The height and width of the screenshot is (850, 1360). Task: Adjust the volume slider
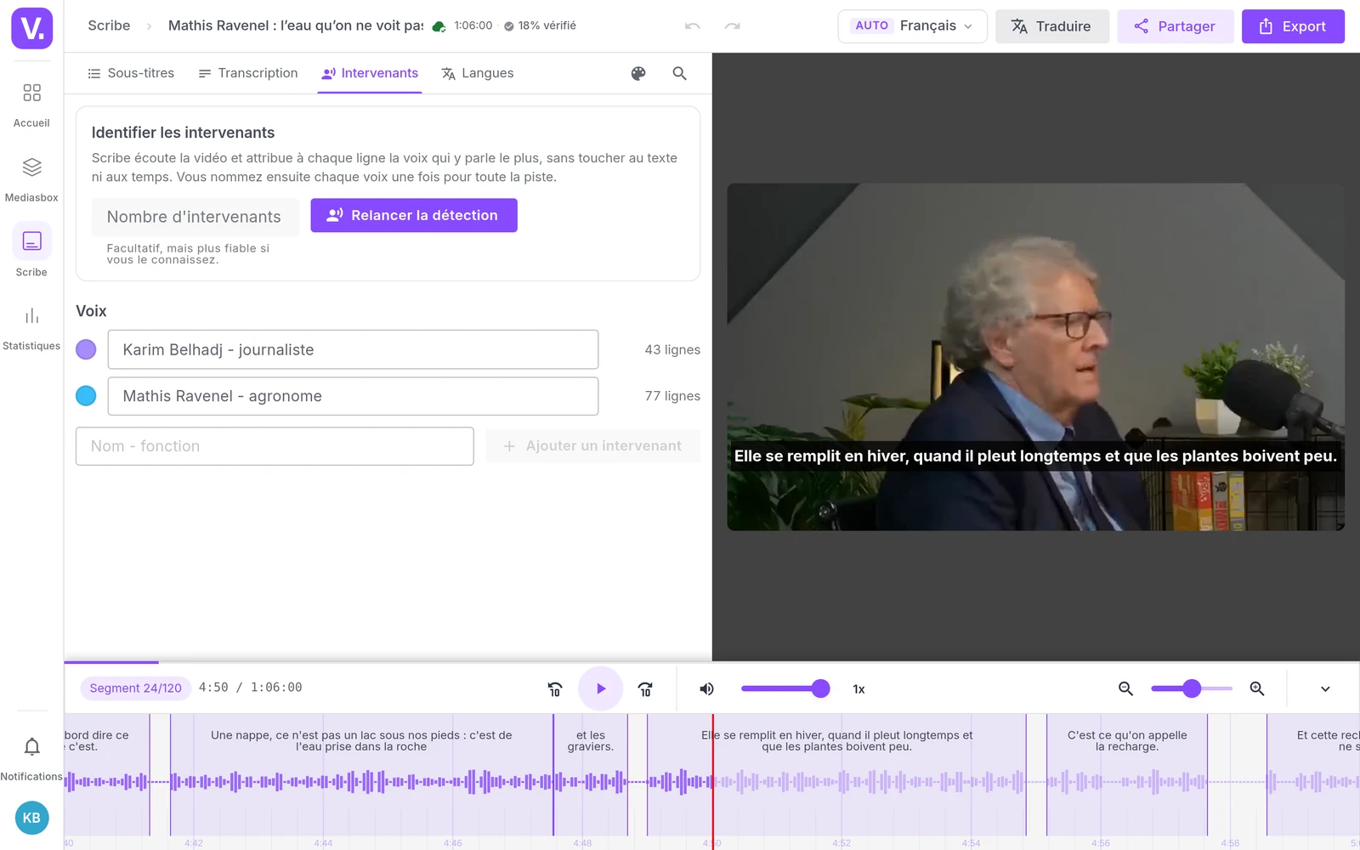pyautogui.click(x=785, y=689)
